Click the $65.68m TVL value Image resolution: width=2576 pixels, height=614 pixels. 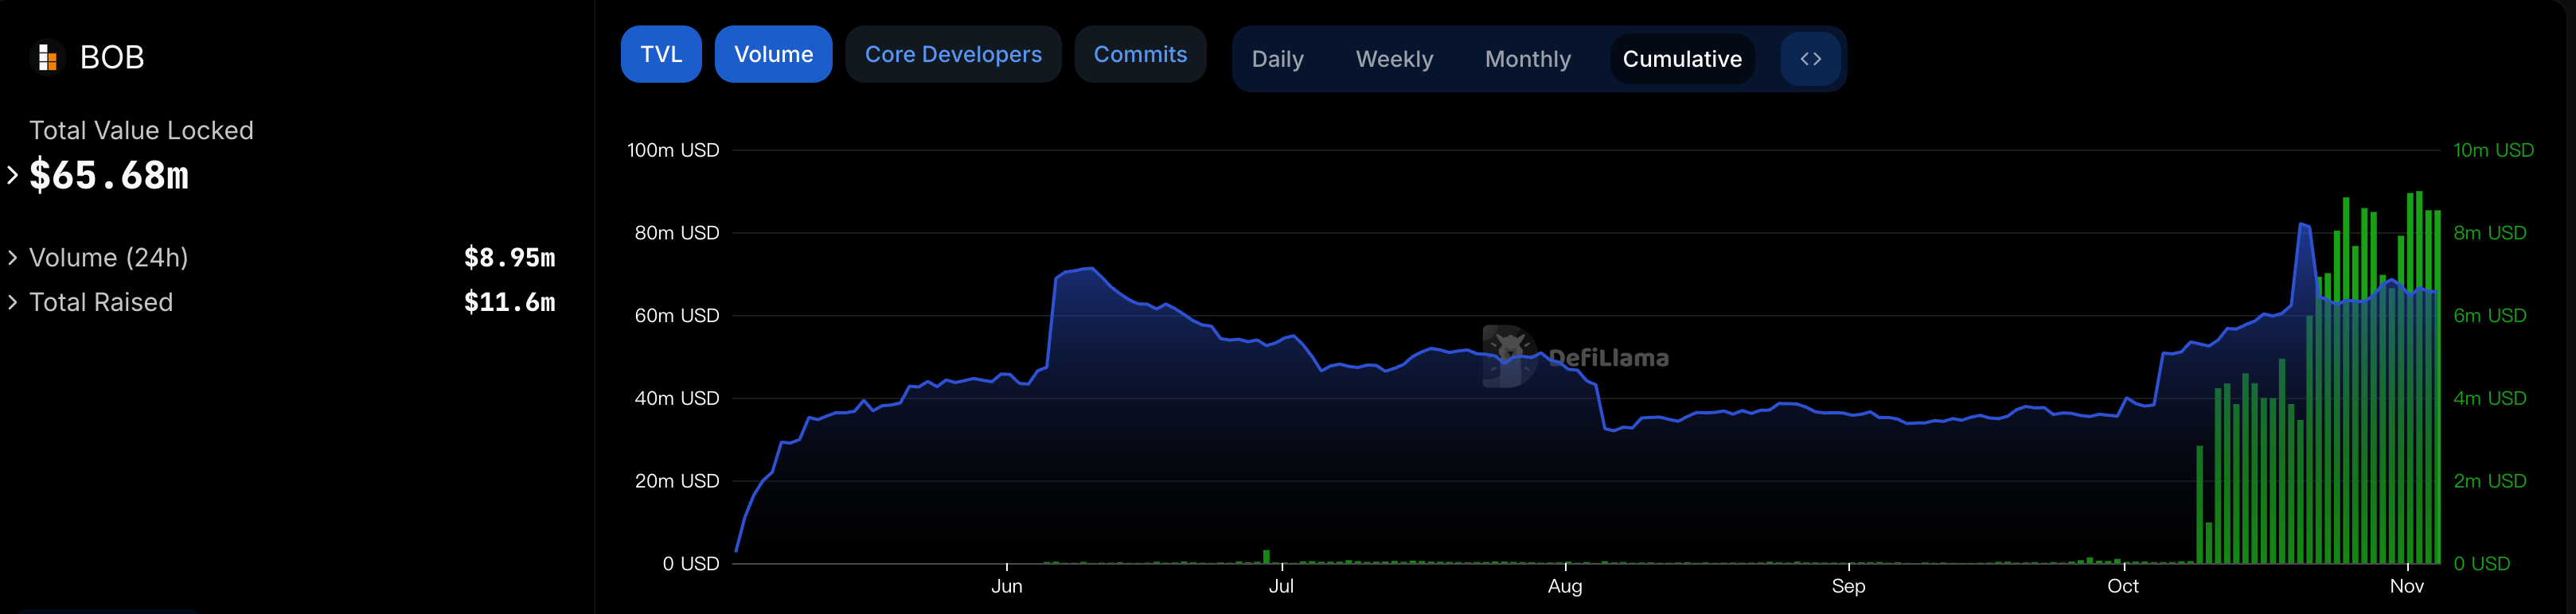tap(109, 176)
